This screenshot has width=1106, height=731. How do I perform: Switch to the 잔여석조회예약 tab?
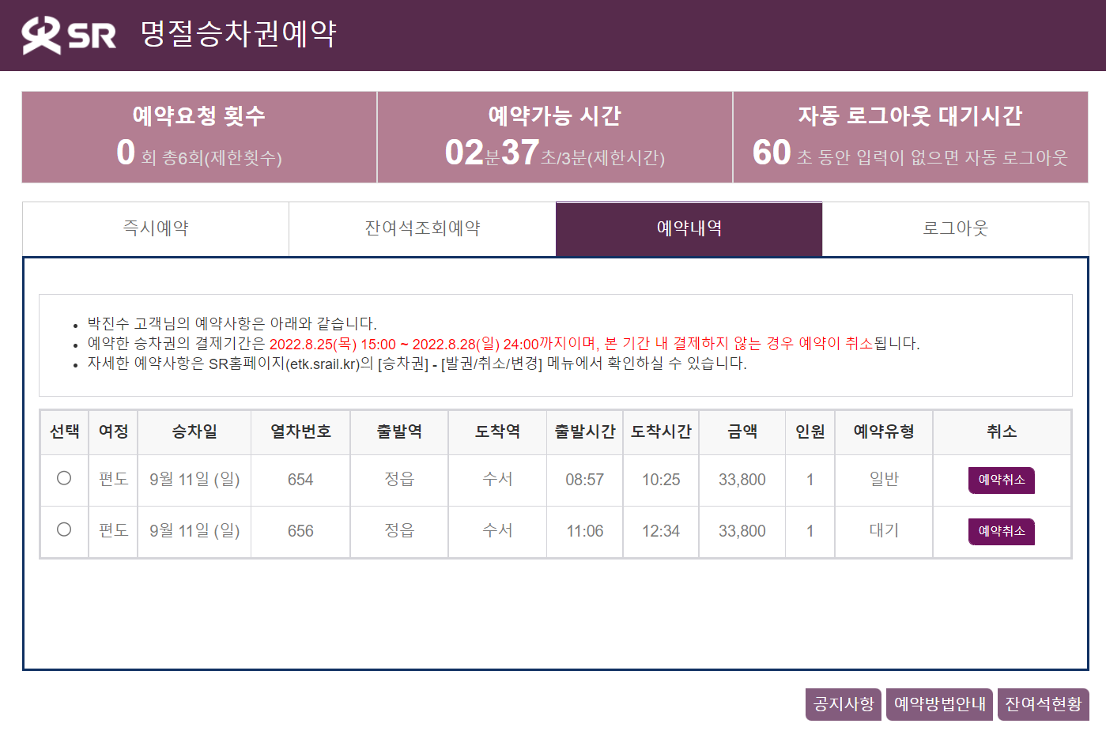[x=422, y=228]
